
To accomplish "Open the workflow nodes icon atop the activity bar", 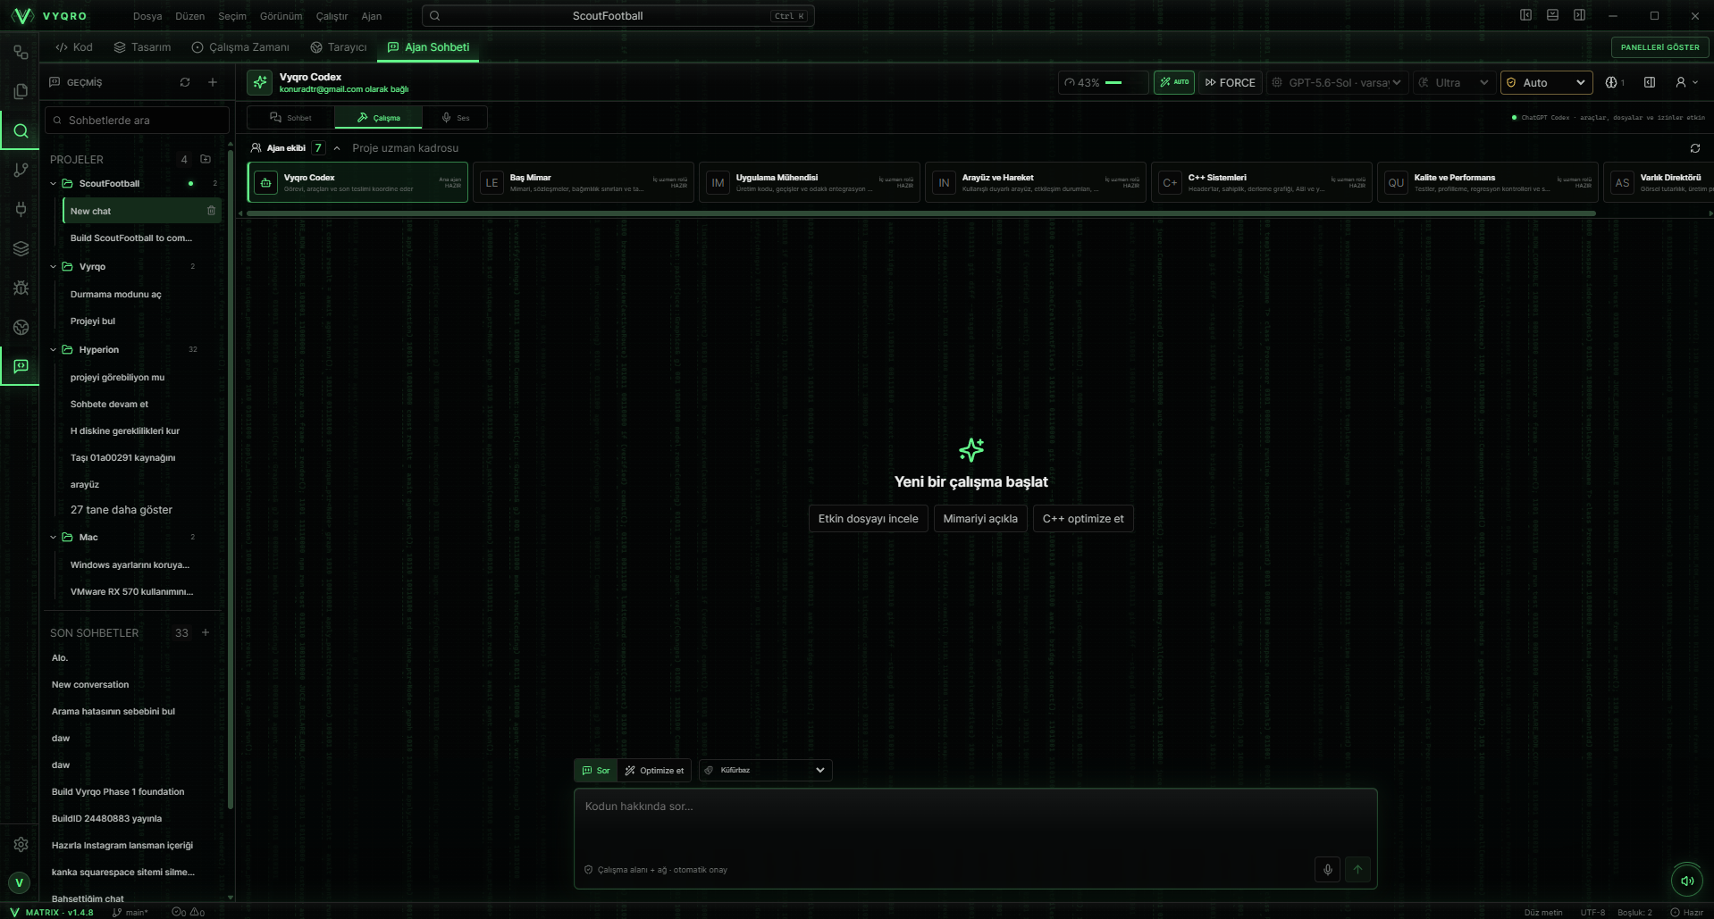I will (21, 52).
